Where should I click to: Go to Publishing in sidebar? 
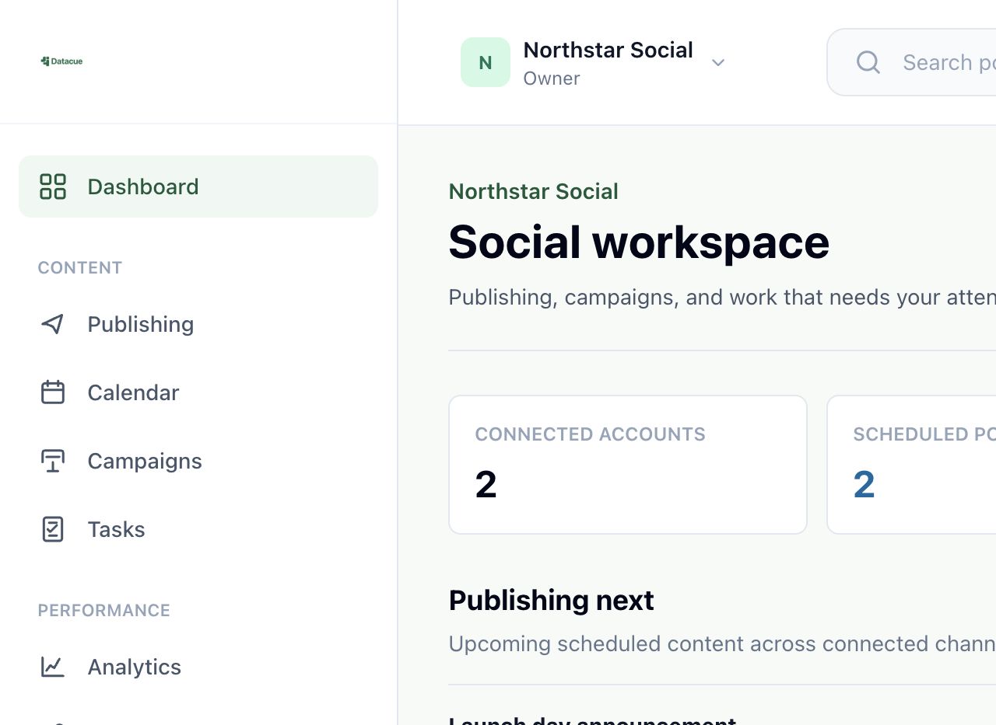pos(198,324)
